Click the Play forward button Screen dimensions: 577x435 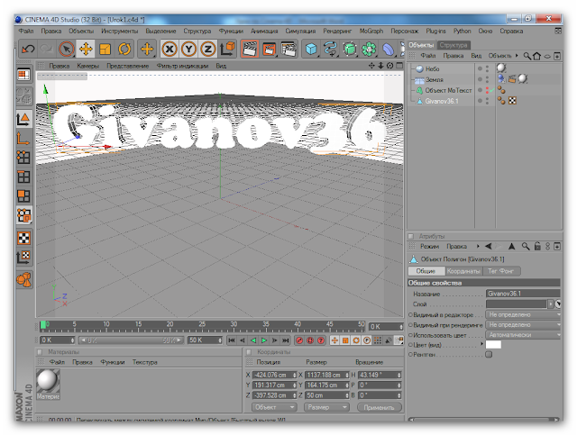coord(264,340)
